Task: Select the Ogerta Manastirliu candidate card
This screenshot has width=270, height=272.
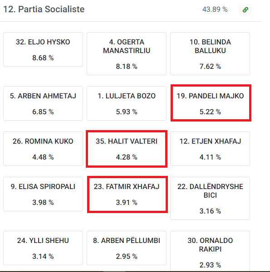Action: 127,54
